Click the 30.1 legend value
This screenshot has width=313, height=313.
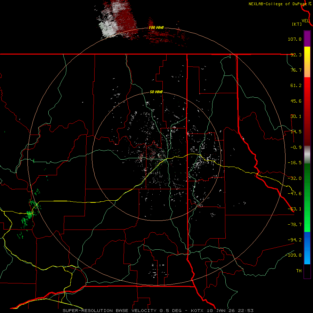pyautogui.click(x=296, y=117)
